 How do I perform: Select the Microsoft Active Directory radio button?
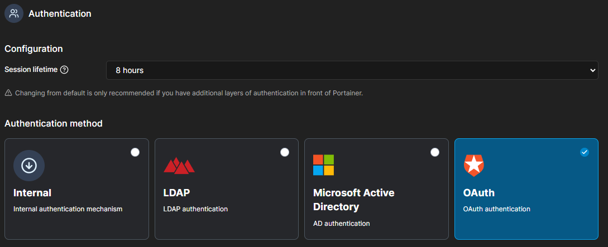point(435,152)
